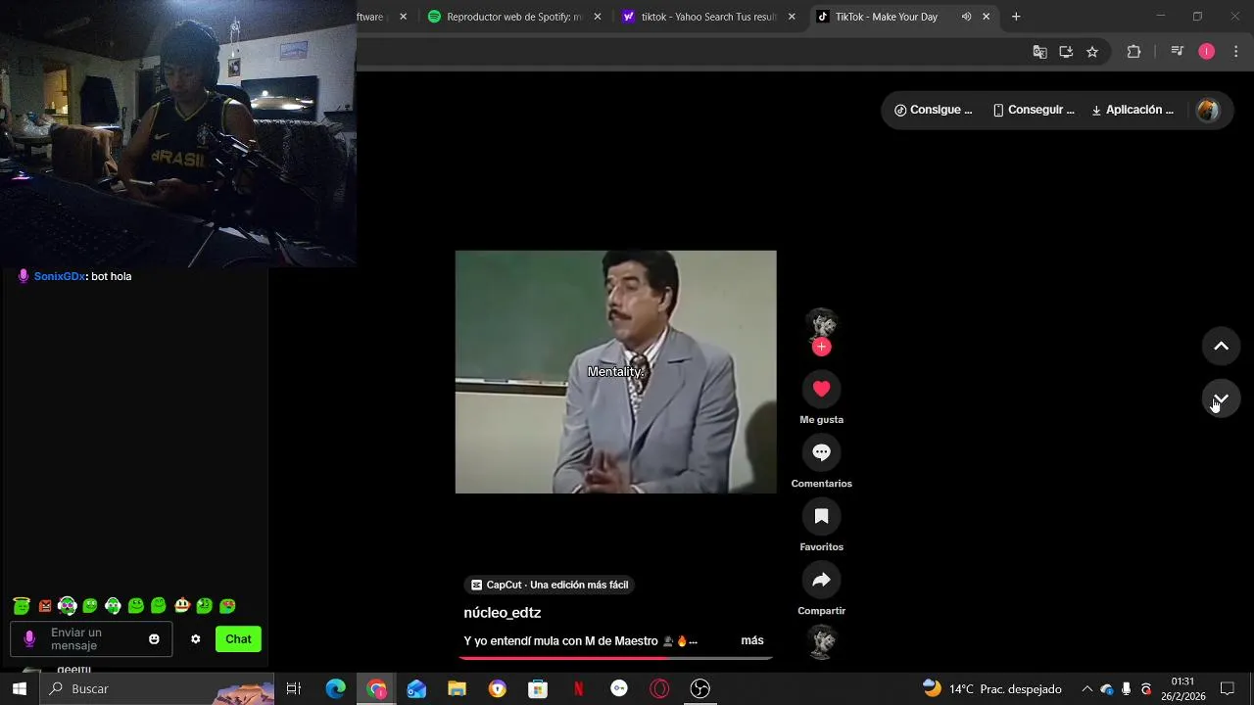
Task: Open Opera browser from taskbar
Action: tap(659, 689)
